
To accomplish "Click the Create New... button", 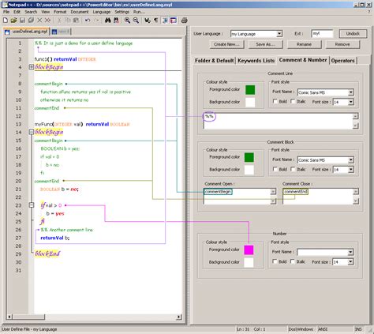I will coord(226,44).
